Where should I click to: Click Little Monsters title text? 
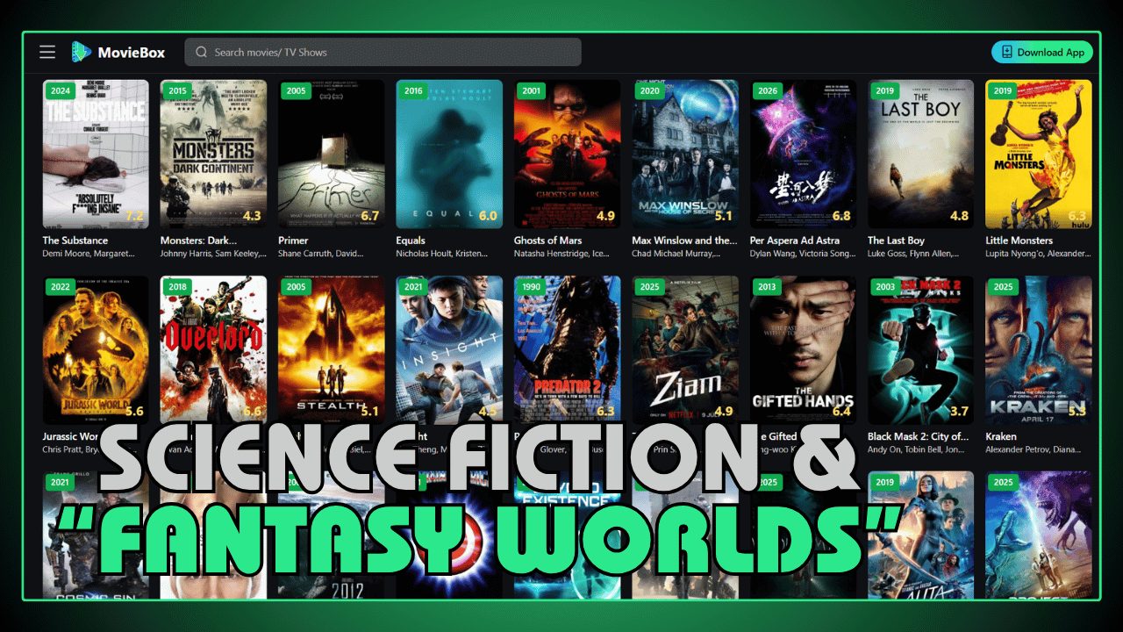(x=1019, y=241)
